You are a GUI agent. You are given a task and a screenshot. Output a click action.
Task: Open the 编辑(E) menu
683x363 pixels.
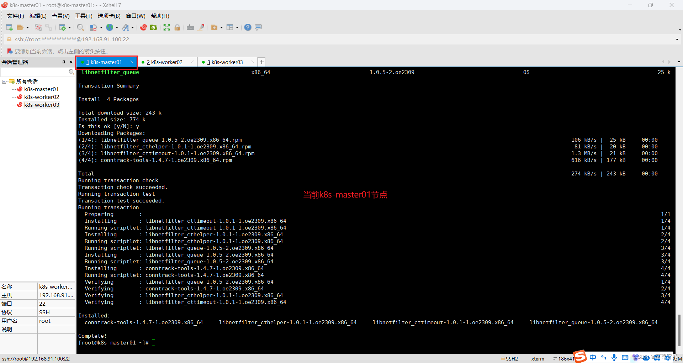[38, 16]
